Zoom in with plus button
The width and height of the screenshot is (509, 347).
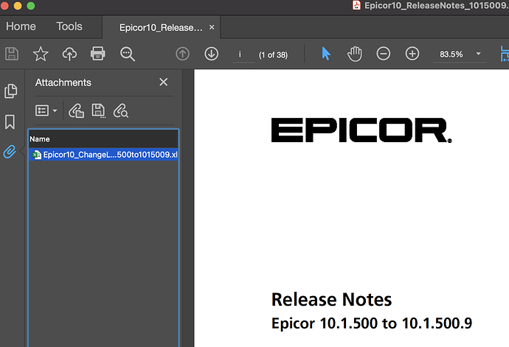tap(412, 54)
